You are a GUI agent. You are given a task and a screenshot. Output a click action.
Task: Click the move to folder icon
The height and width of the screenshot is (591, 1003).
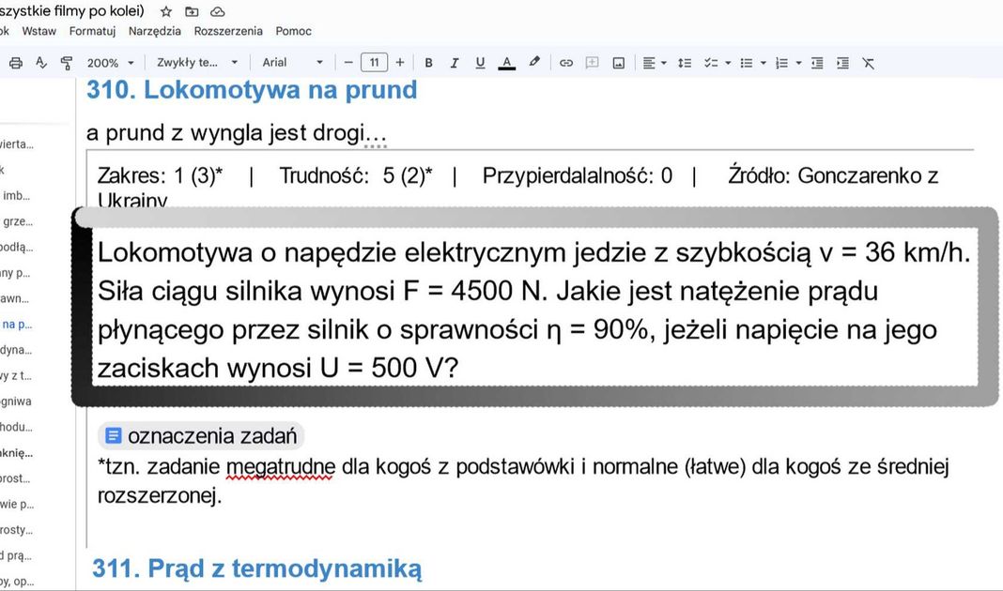tap(192, 11)
